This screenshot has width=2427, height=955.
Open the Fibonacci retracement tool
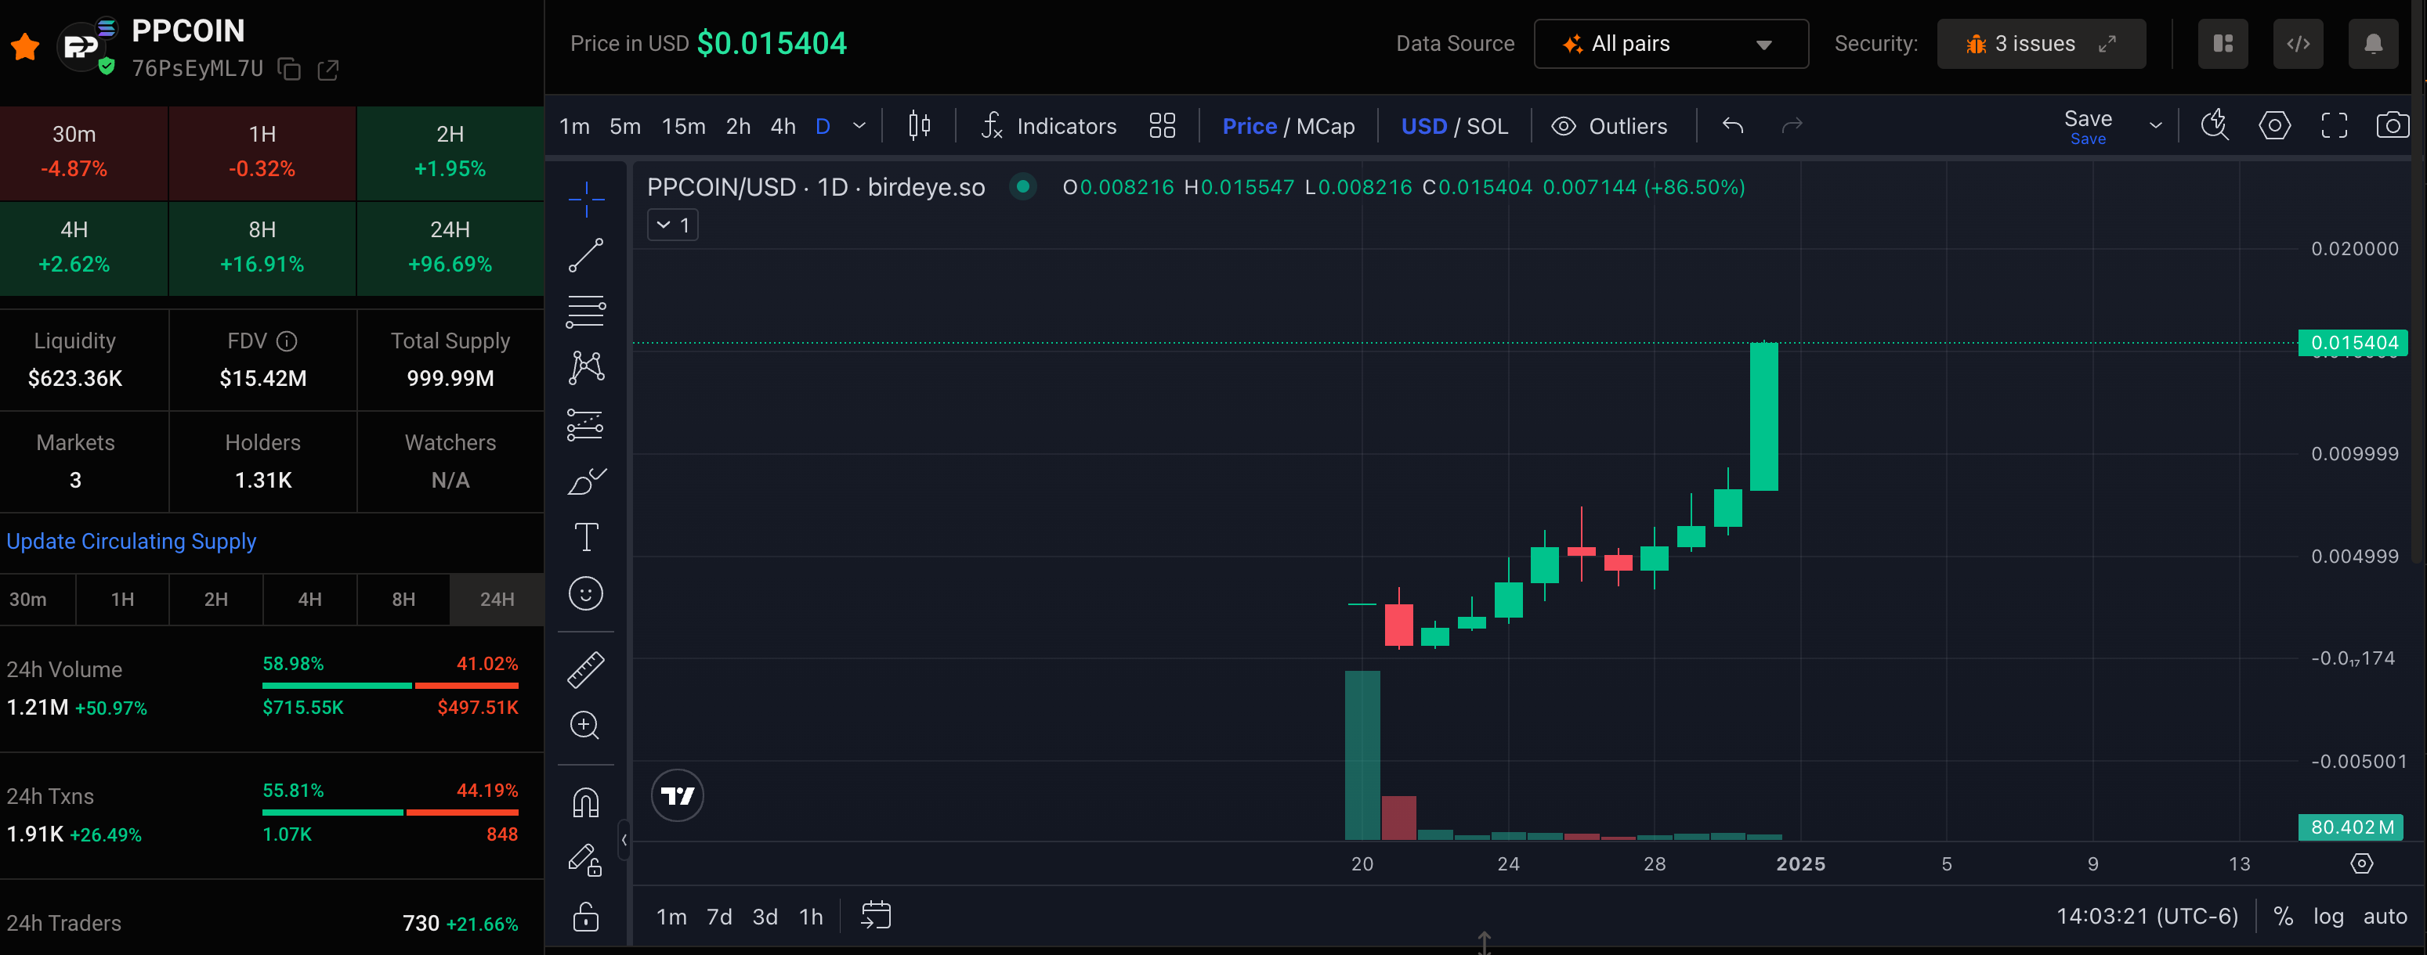point(585,312)
